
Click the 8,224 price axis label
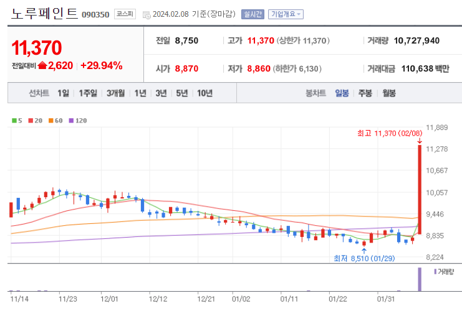[x=435, y=258]
